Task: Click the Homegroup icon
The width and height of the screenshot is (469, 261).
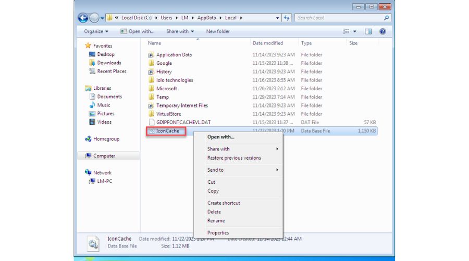Action: point(88,139)
